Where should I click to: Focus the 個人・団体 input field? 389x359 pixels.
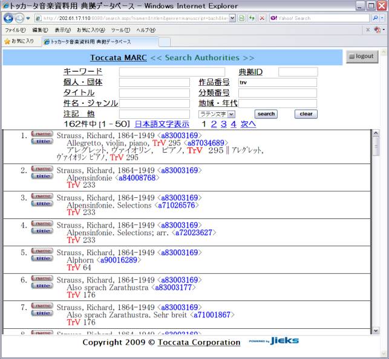click(154, 83)
